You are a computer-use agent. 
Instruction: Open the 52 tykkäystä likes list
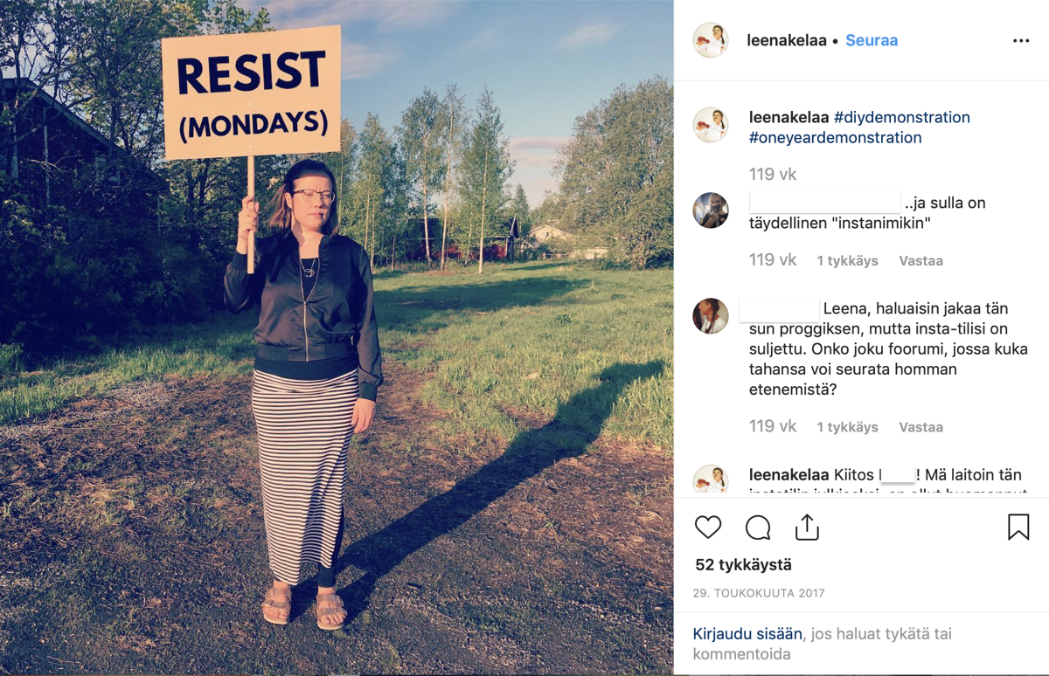point(743,565)
